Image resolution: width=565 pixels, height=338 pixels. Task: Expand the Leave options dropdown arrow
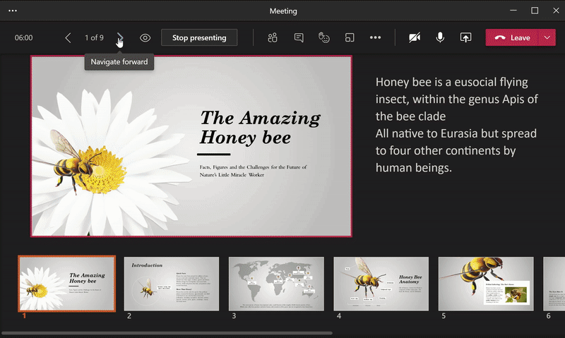pyautogui.click(x=547, y=37)
